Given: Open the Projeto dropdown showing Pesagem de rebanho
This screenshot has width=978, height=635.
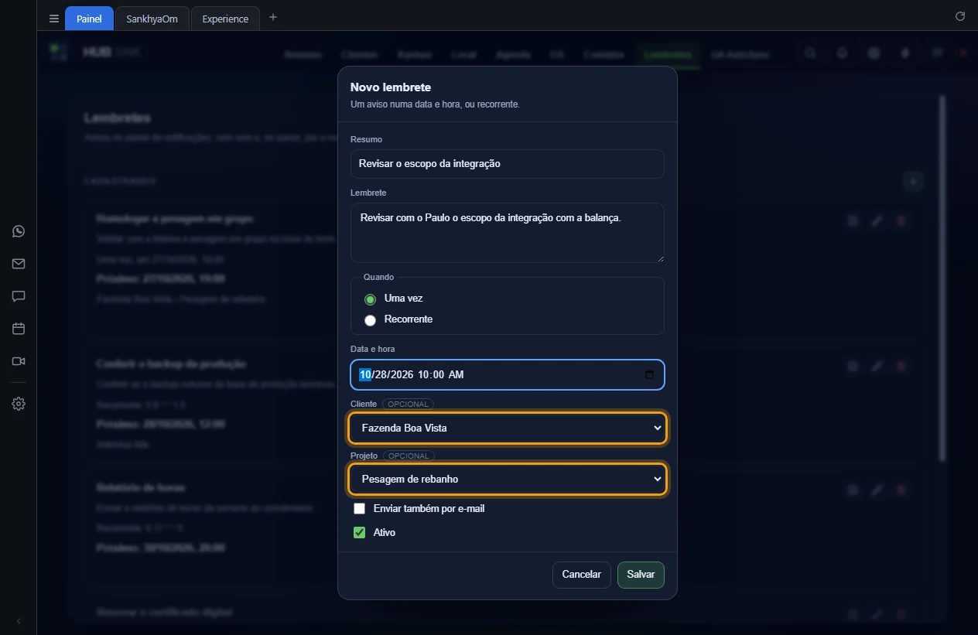Looking at the screenshot, I should (x=508, y=479).
